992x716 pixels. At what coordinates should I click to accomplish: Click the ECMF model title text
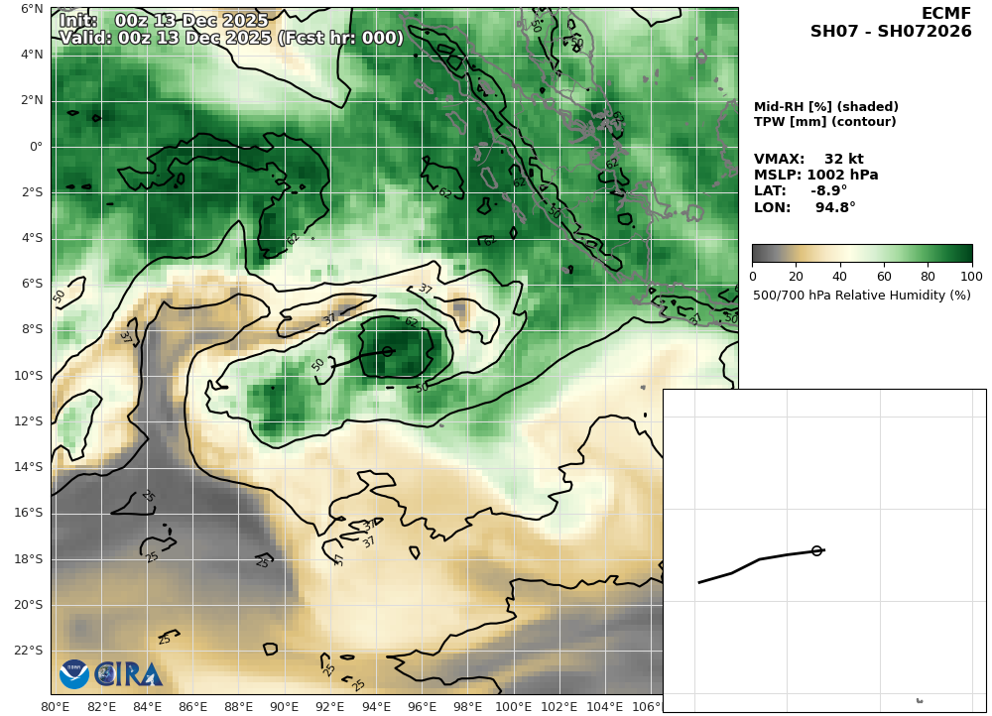(945, 14)
